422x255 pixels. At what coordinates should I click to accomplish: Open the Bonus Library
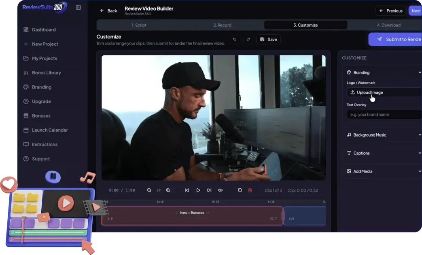pyautogui.click(x=42, y=73)
